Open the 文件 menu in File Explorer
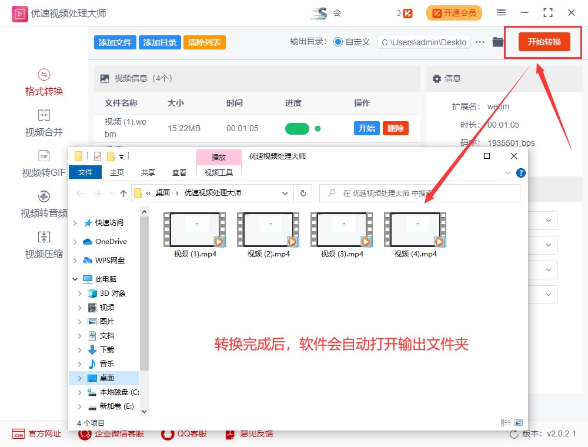The image size is (588, 447). (x=85, y=172)
